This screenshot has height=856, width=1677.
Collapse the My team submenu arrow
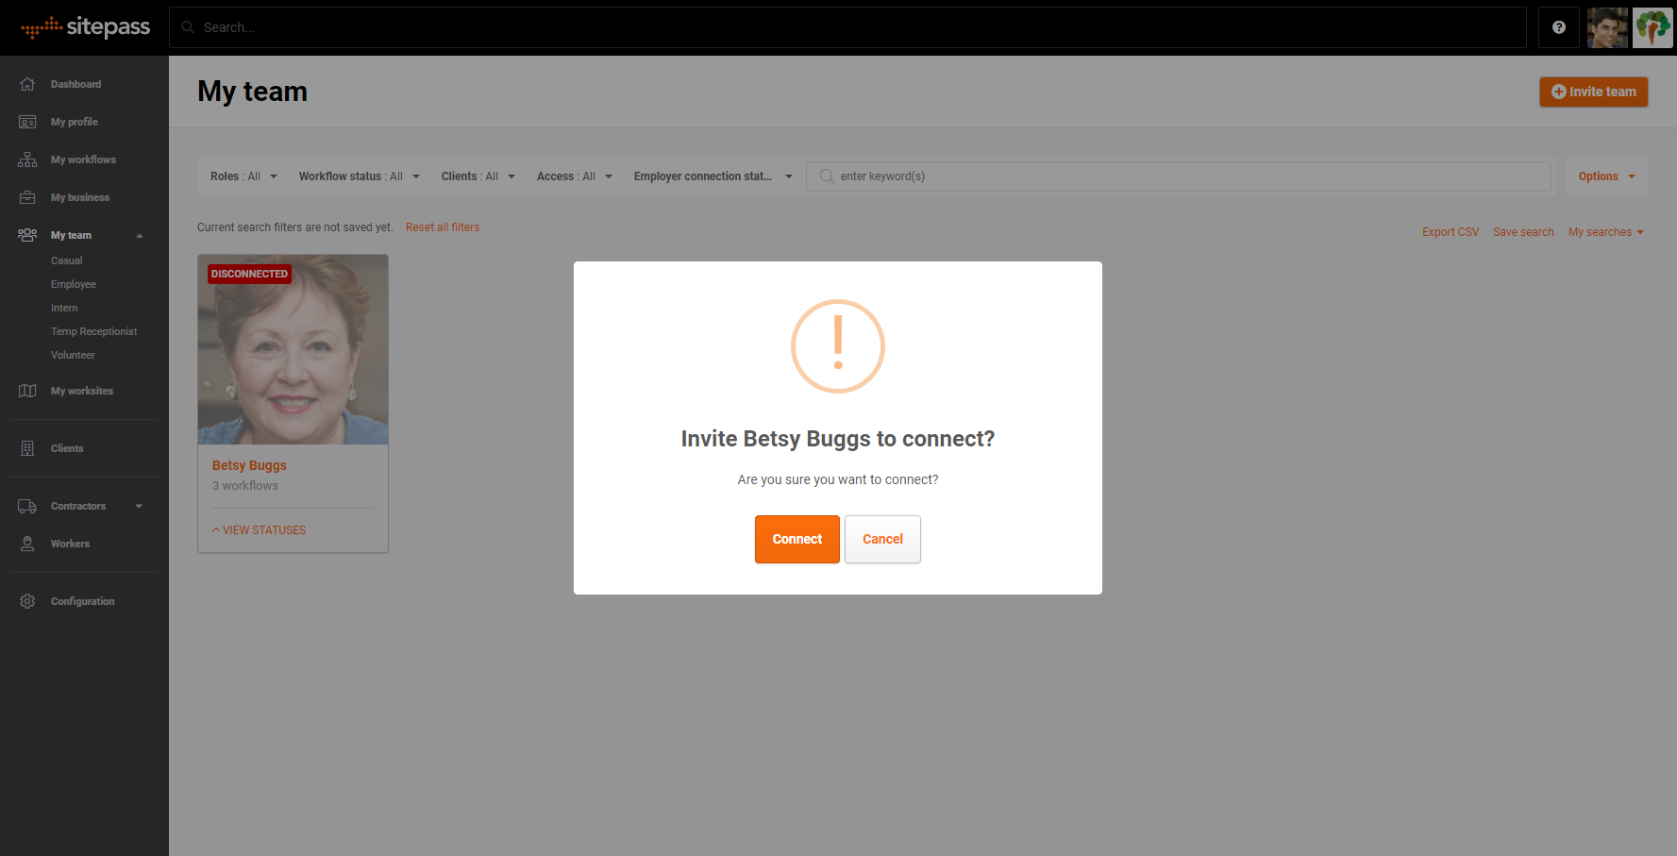pos(140,236)
